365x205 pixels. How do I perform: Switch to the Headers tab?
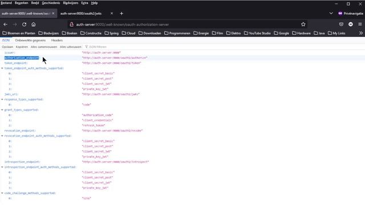[x=57, y=40]
